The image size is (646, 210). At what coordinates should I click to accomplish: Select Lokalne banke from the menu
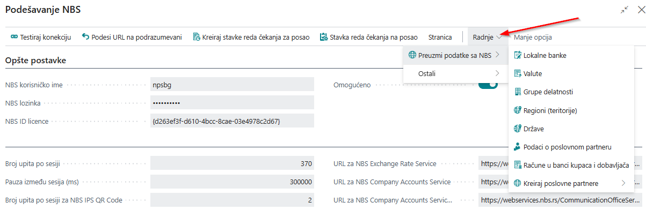571,55
